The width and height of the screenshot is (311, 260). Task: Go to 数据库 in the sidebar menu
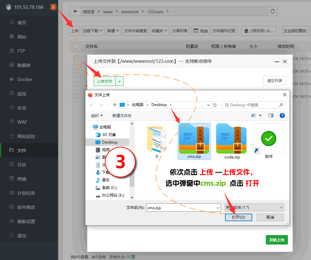coord(24,65)
